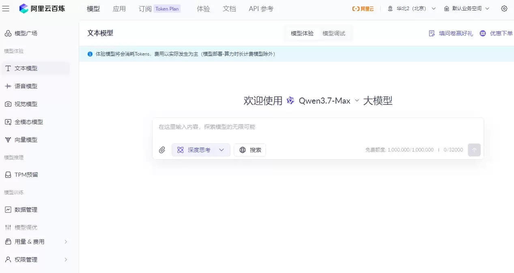Image resolution: width=514 pixels, height=273 pixels.
Task: Open the 应用 top menu
Action: click(119, 9)
